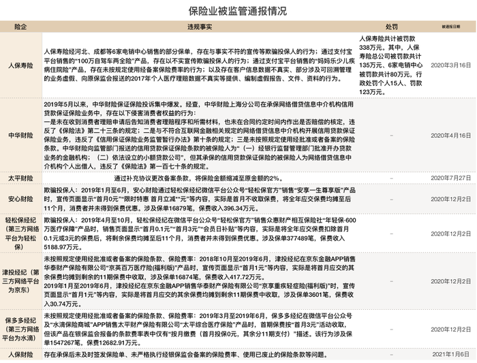Click the 处罚 column header

tap(391, 27)
